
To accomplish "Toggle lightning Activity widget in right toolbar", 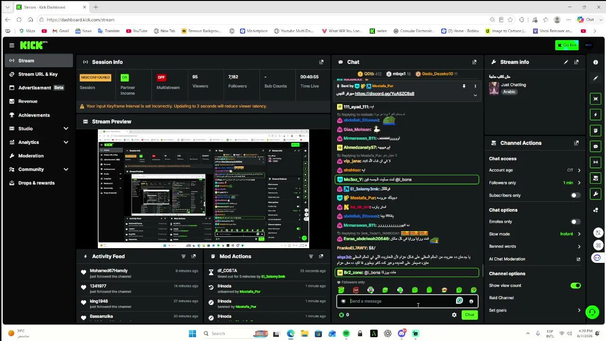I will point(596,115).
